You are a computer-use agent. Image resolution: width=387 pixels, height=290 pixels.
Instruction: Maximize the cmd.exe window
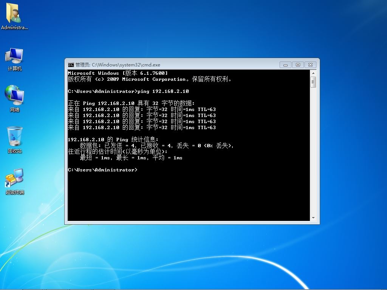point(298,65)
